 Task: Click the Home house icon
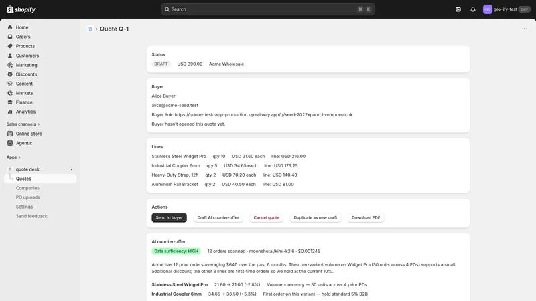tap(10, 27)
